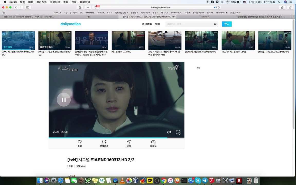
Task: Open Skype from the dock
Action: coord(198,181)
